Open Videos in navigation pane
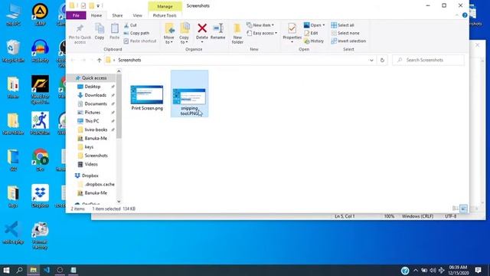This screenshot has width=490, height=276. pos(91,164)
